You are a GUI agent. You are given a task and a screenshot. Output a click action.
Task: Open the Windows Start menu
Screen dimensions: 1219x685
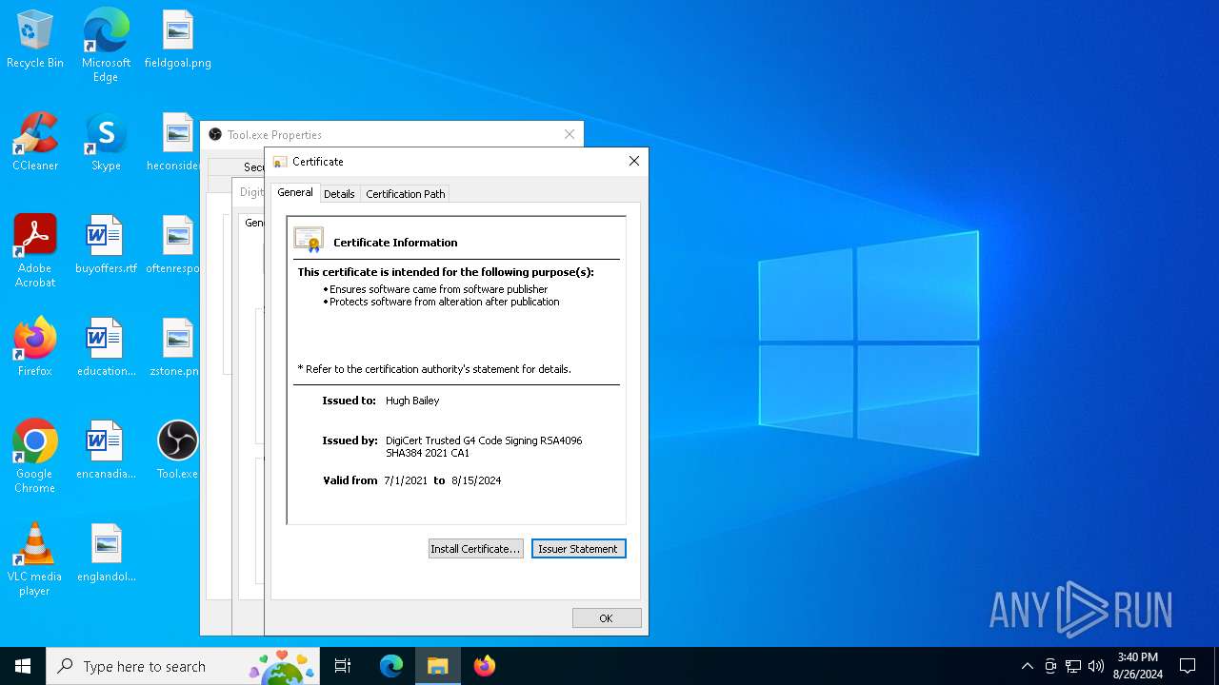click(23, 666)
